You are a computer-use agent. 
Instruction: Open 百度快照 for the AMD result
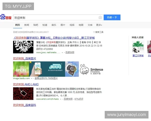pyautogui.click(x=68, y=99)
